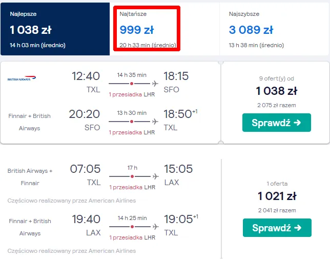Click the red stopover dot under 13 h 30 min
330x259 pixels.
[132, 122]
